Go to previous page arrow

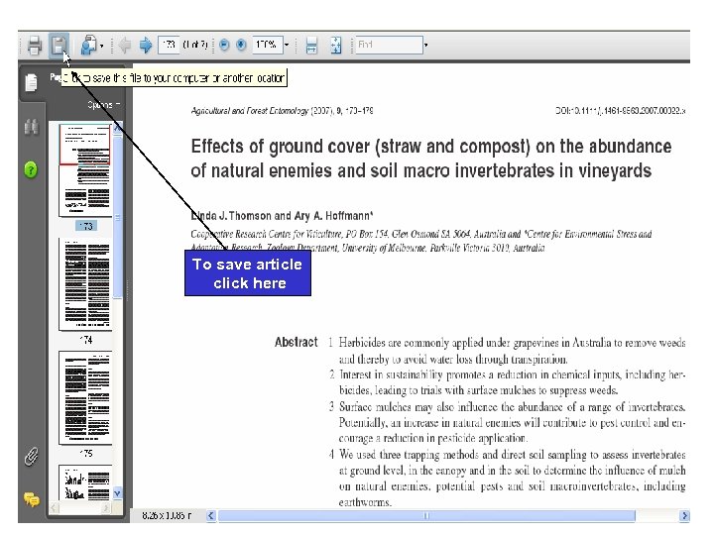(x=124, y=45)
